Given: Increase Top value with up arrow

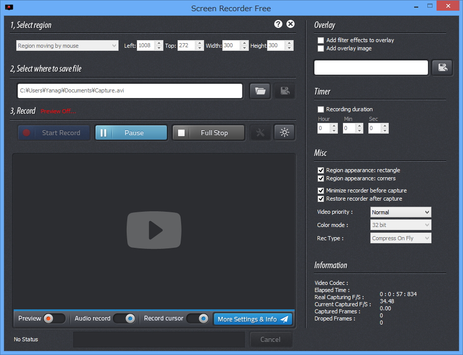Looking at the screenshot, I should [199, 43].
